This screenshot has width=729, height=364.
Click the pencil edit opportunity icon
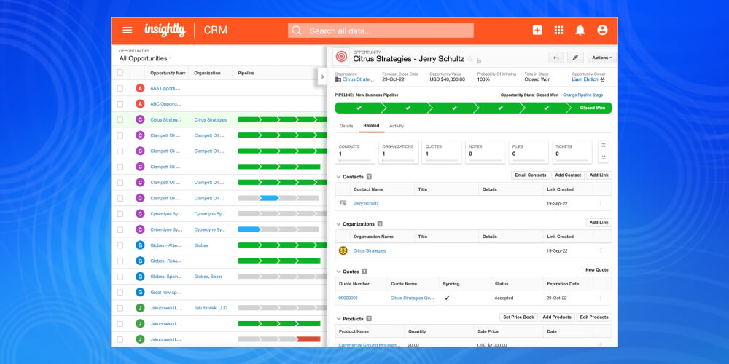click(x=575, y=58)
